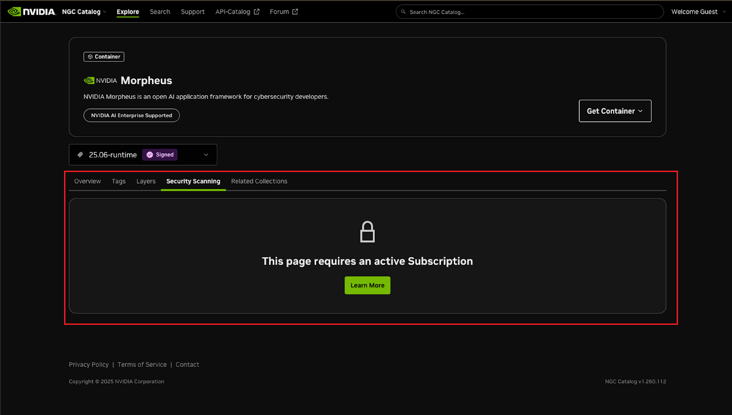Click the Morpheus title text
This screenshot has height=415, width=732.
point(146,81)
